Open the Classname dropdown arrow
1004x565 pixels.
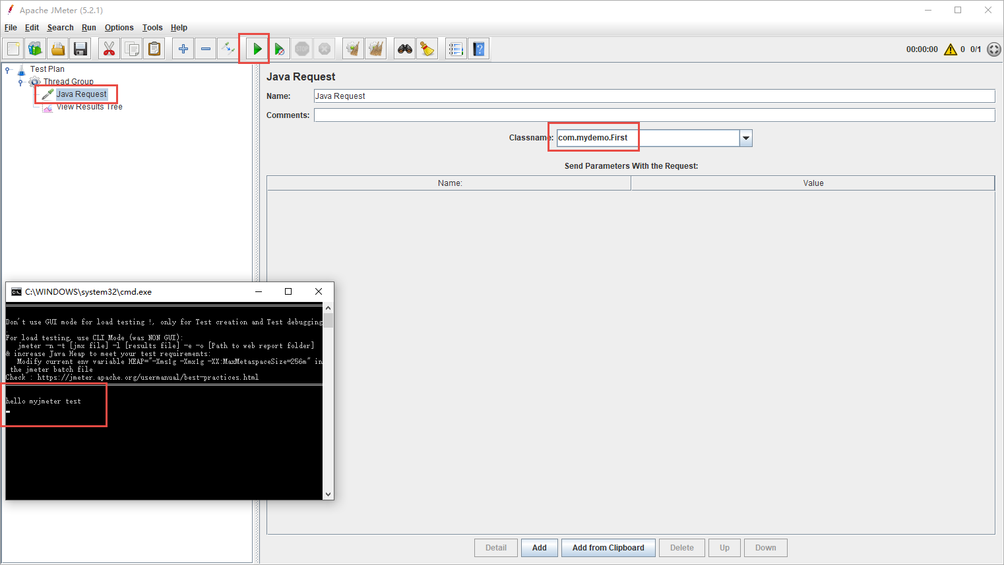tap(745, 138)
